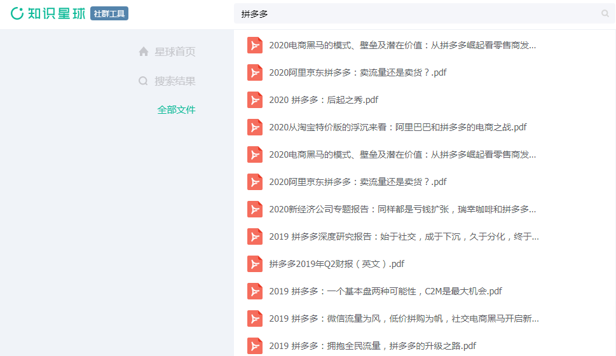Open first 2020电商黑马的模式、壁垒及潜在价值 file
The height and width of the screenshot is (356, 616).
[402, 45]
